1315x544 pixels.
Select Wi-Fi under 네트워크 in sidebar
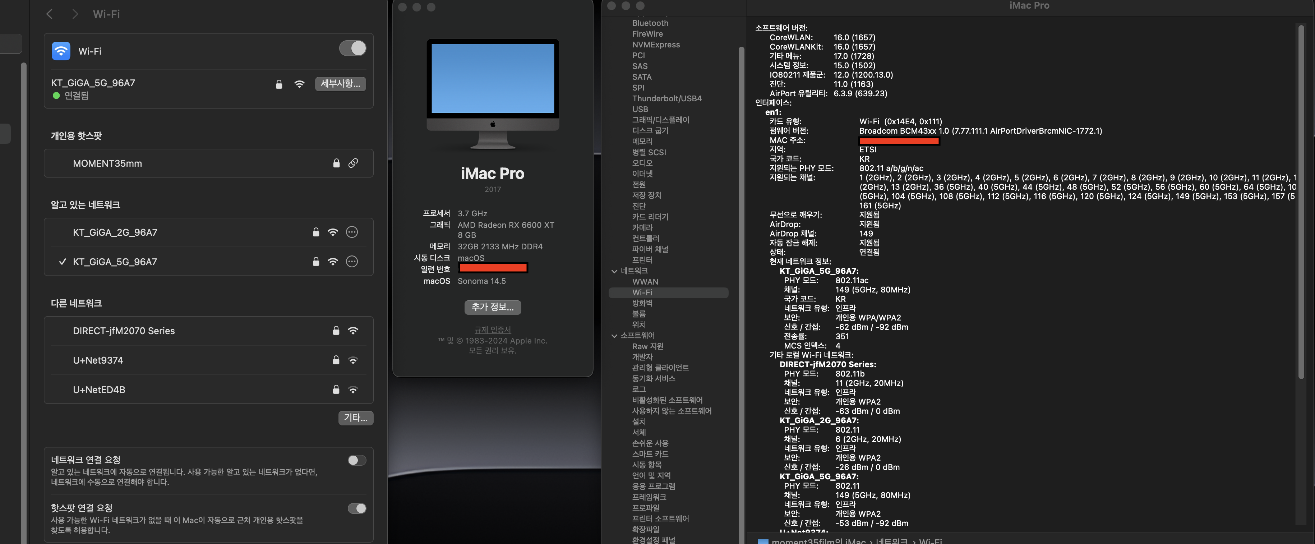tap(668, 293)
